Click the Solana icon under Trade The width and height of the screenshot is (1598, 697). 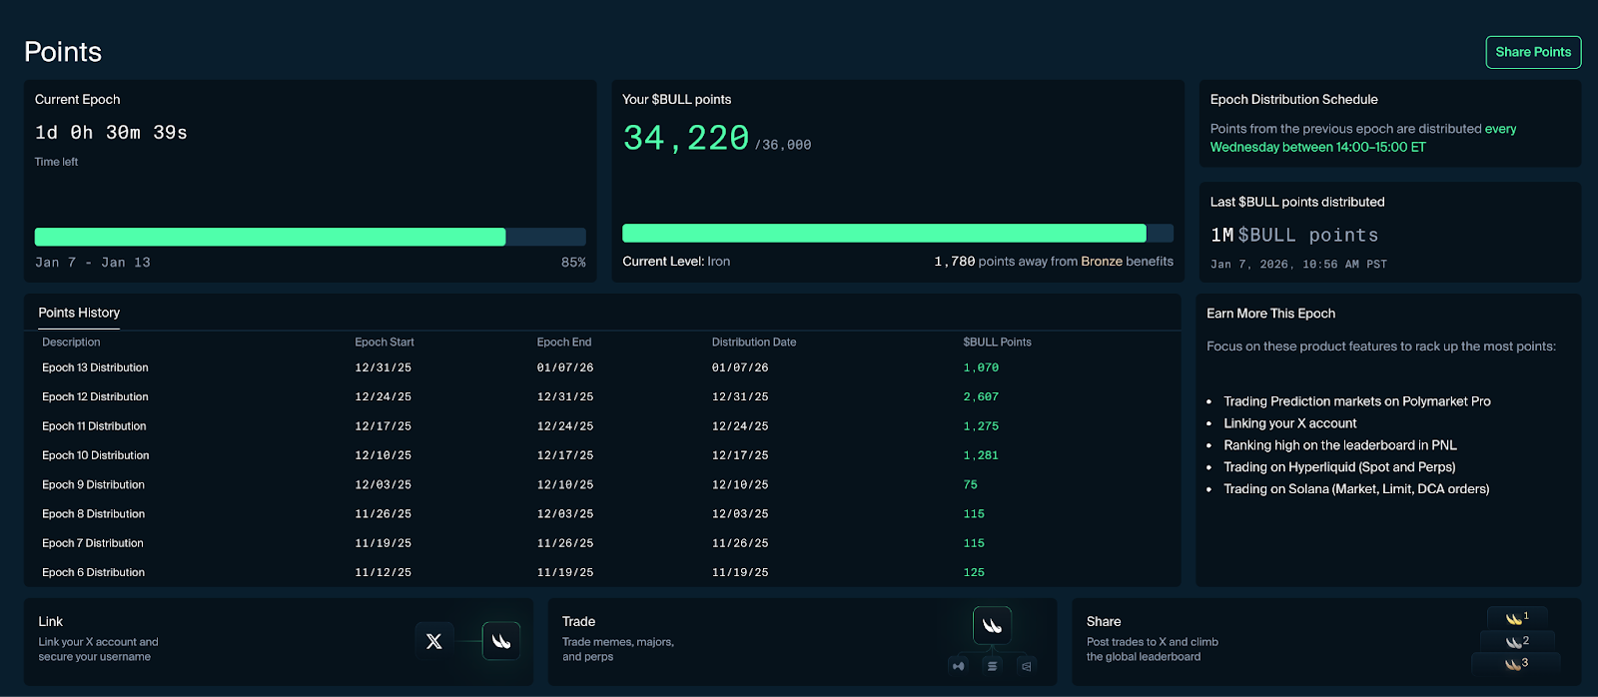pyautogui.click(x=992, y=666)
